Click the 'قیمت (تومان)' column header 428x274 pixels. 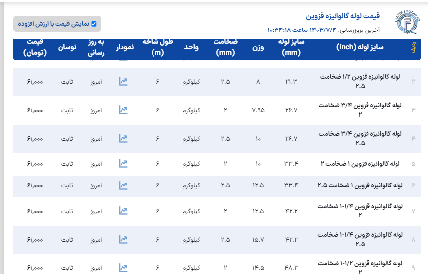pyautogui.click(x=35, y=47)
